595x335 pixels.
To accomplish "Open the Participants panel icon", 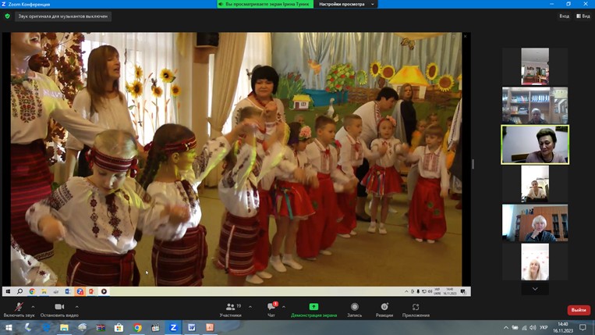I will 230,307.
